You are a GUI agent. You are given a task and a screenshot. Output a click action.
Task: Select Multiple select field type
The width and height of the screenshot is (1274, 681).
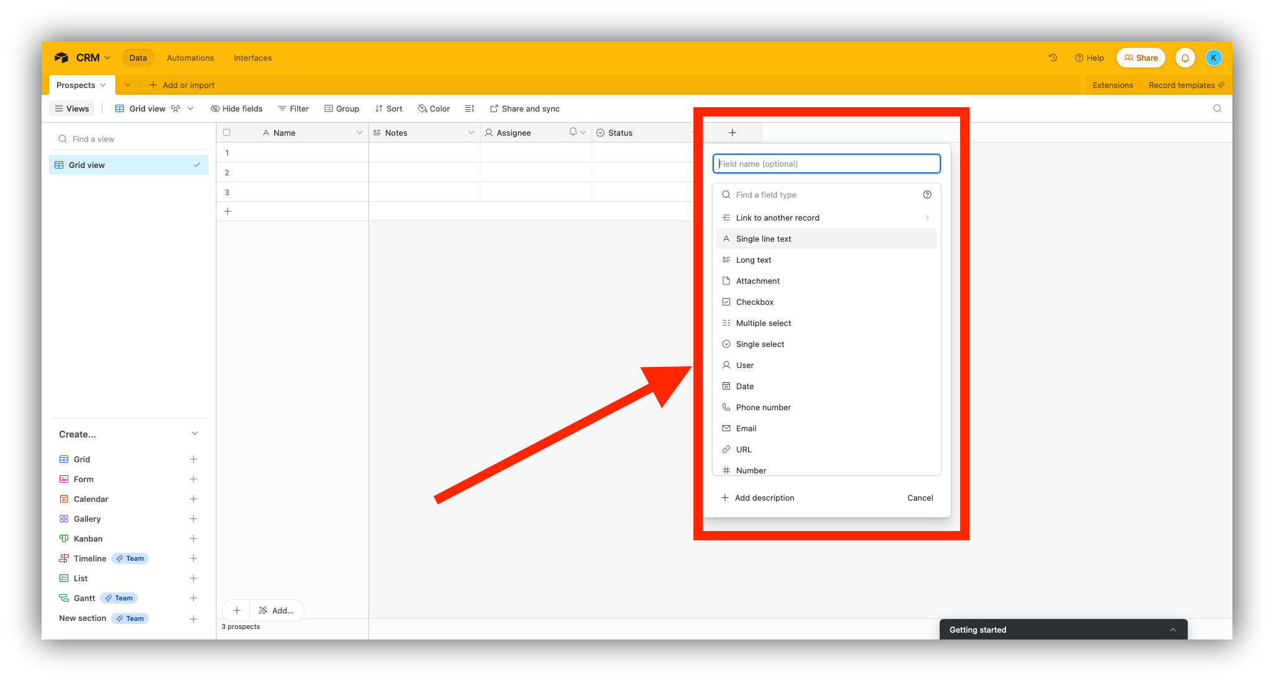click(826, 323)
